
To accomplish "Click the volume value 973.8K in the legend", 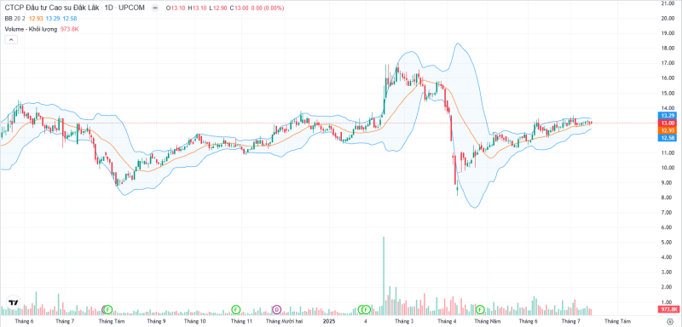I will 71,29.
